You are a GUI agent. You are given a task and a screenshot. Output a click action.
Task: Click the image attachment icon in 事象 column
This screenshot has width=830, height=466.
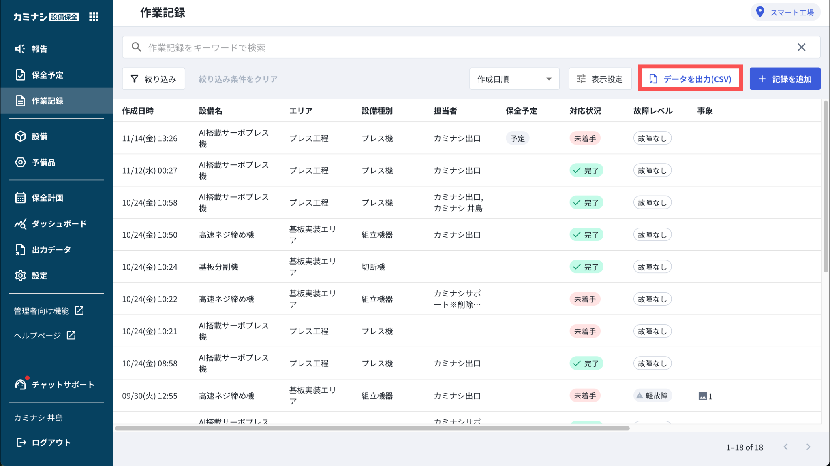pyautogui.click(x=703, y=396)
